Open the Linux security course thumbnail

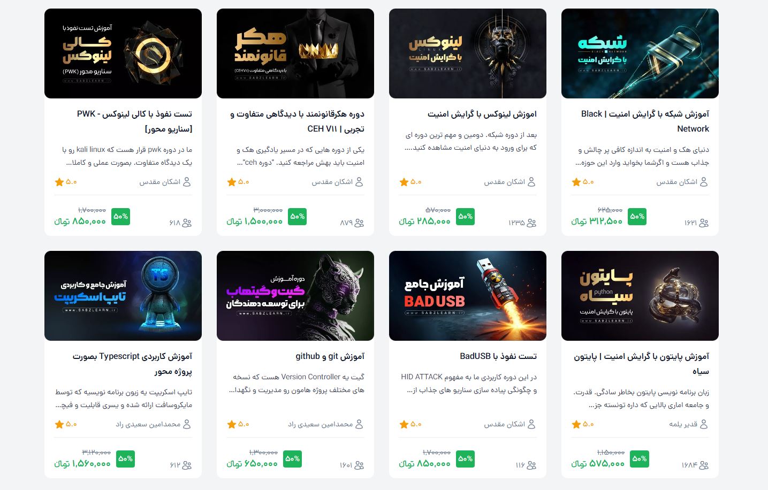tap(468, 53)
